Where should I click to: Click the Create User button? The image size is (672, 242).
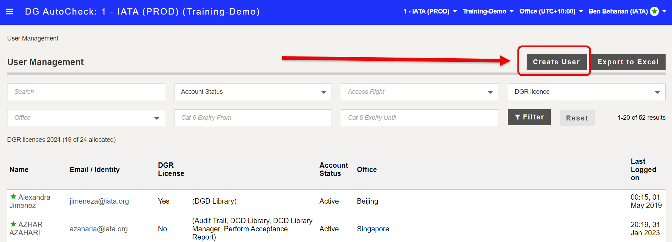[556, 62]
